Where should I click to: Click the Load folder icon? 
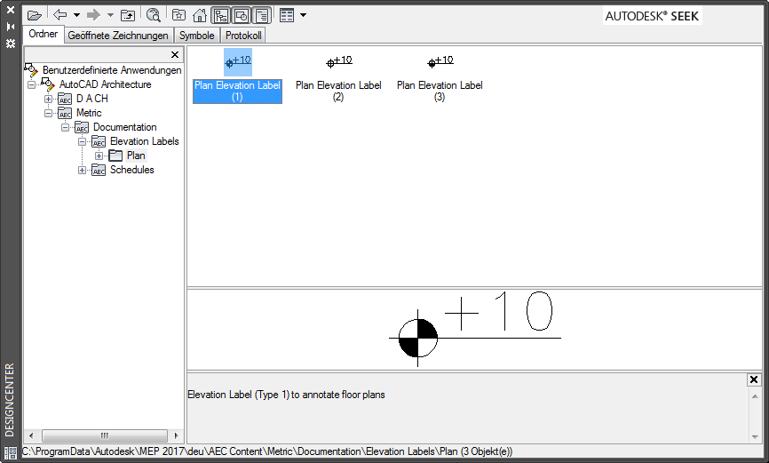[x=34, y=15]
